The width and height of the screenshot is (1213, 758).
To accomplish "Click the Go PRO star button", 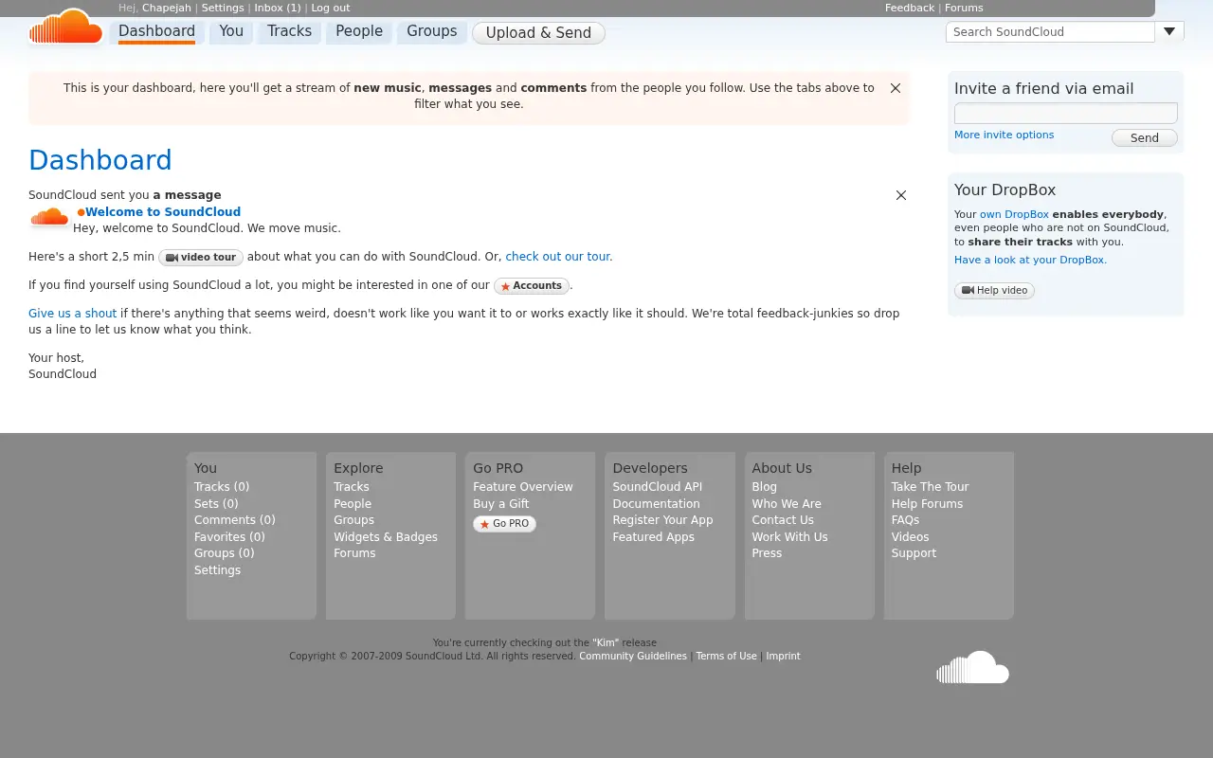I will [x=504, y=524].
